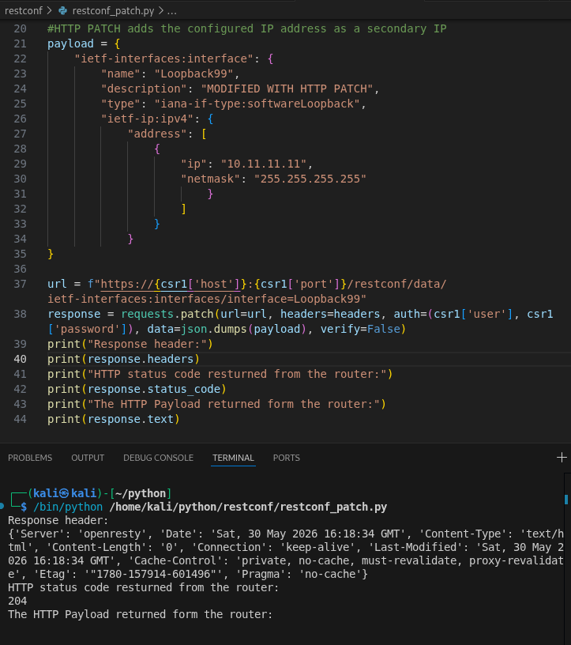Click line number 20 in gutter
571x645 pixels.
coord(20,28)
